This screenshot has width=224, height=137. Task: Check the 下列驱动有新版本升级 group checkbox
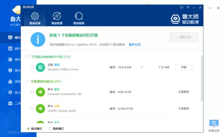tap(27, 57)
